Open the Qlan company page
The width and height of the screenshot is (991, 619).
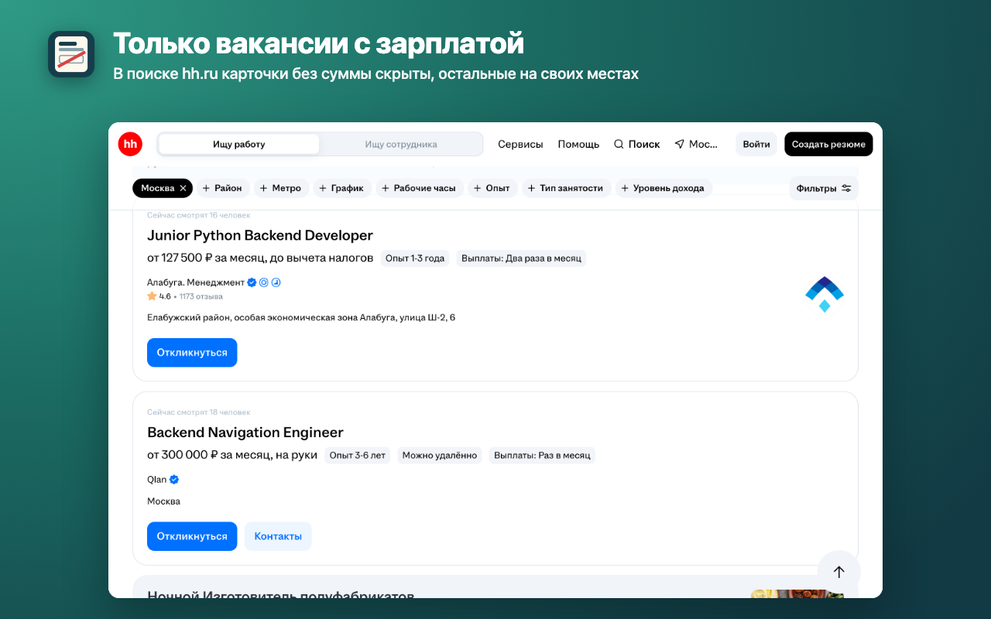coord(157,480)
